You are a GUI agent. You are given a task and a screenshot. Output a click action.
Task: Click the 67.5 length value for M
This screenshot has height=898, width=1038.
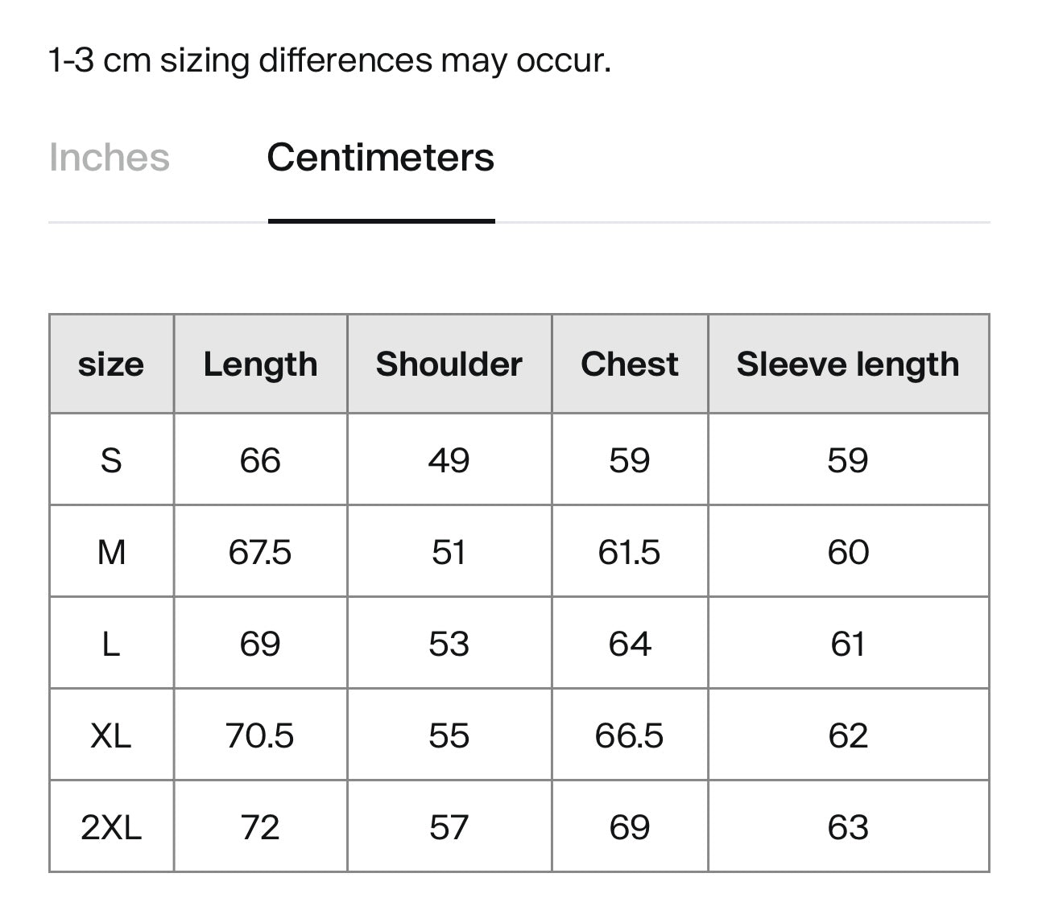click(260, 552)
